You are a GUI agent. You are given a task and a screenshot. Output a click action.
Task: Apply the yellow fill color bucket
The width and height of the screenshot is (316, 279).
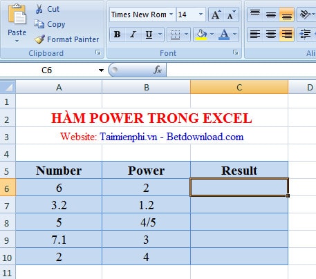201,35
